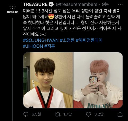Open the share icon at bottom right
The width and height of the screenshot is (128, 121).
click(120, 114)
